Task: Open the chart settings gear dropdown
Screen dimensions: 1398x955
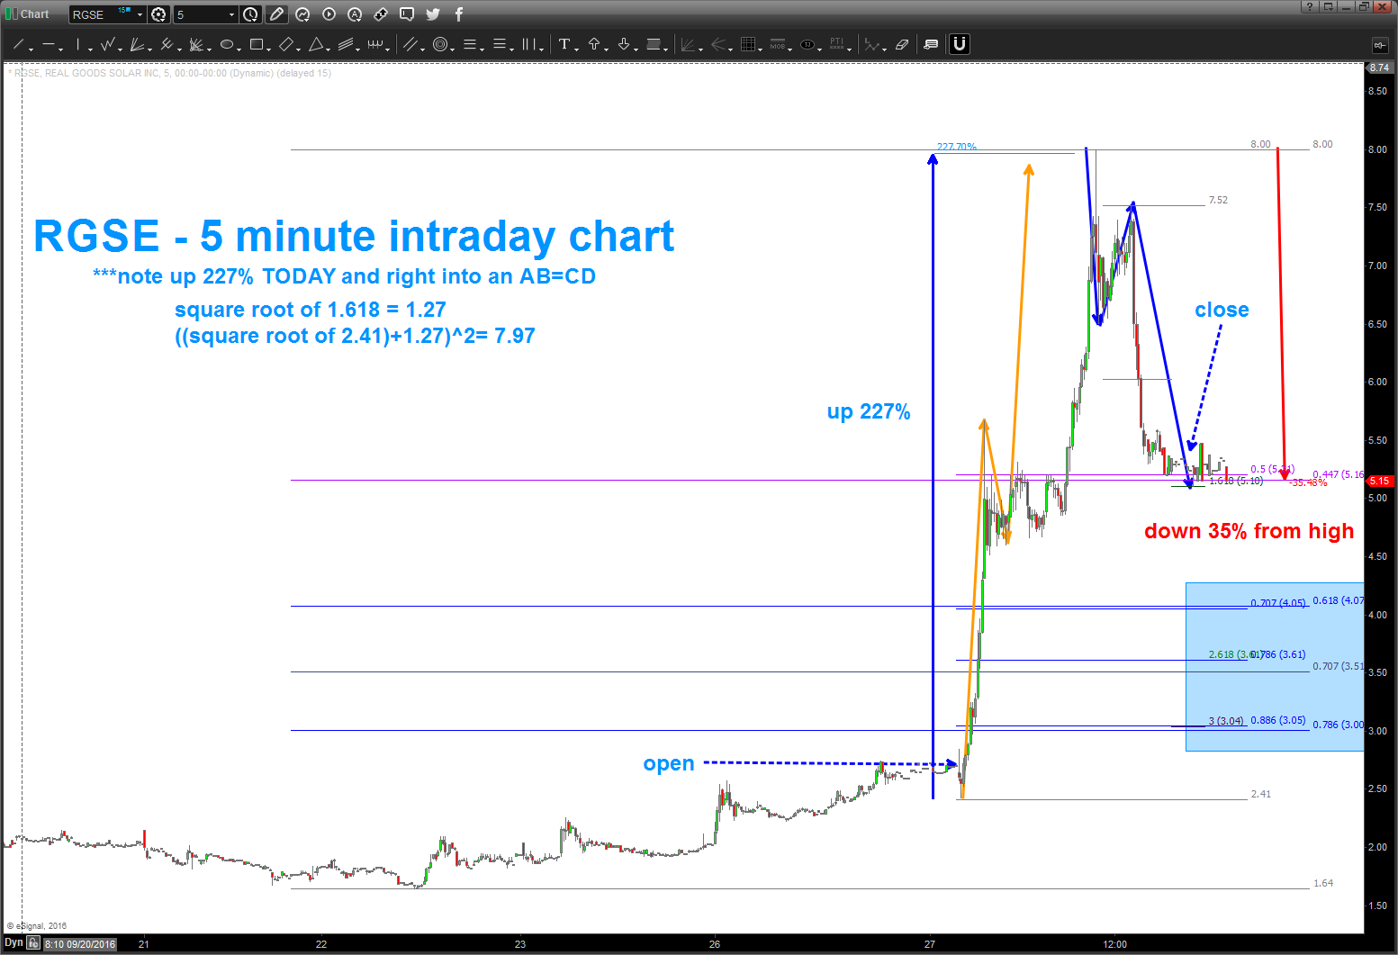Action: click(159, 14)
